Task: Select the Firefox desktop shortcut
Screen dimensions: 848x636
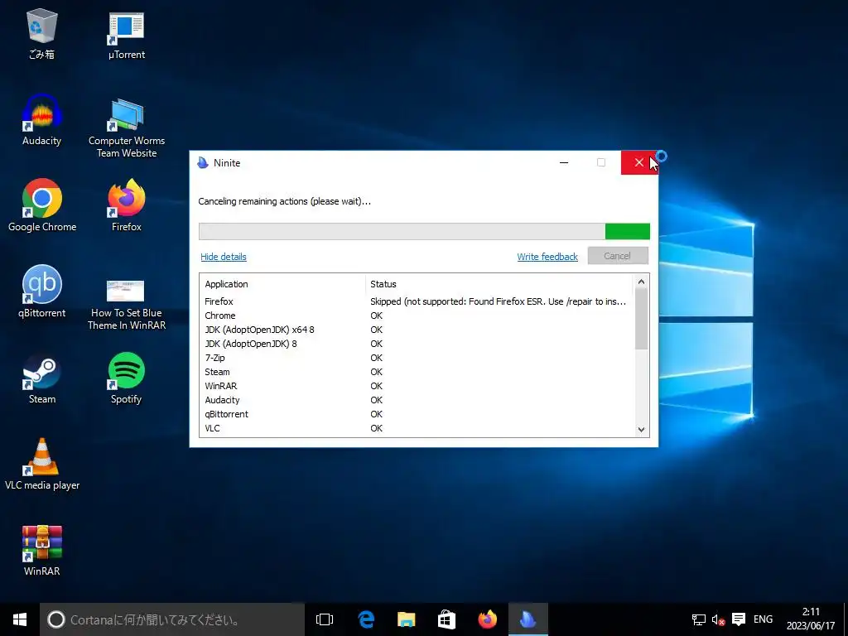Action: coord(127,205)
